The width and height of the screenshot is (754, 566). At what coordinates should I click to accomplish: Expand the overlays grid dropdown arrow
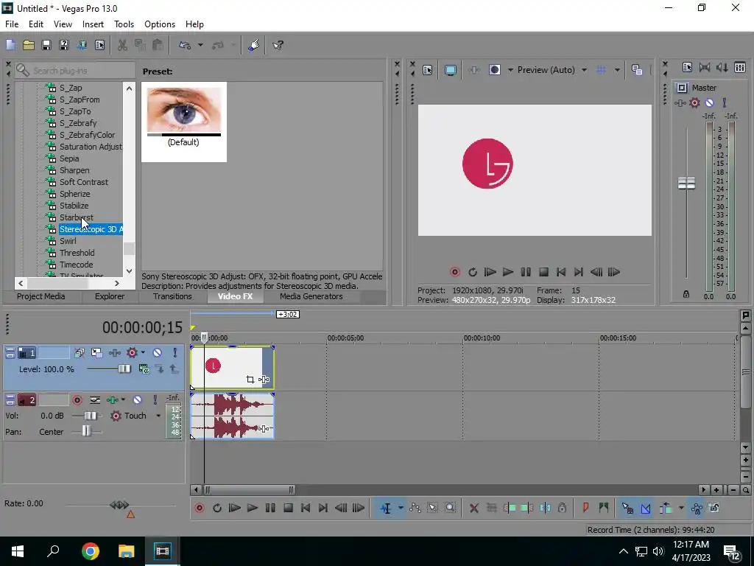point(617,70)
